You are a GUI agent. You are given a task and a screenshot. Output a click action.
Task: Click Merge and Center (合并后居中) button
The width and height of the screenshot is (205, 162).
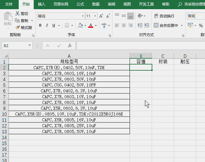166,25
